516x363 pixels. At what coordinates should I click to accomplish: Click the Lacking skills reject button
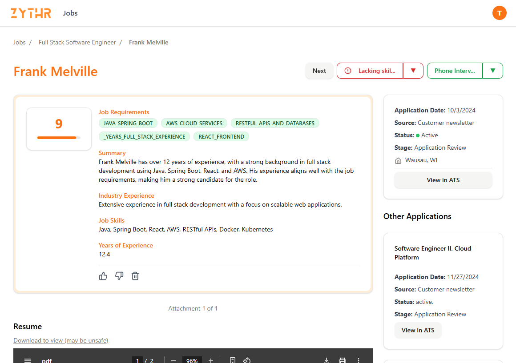(x=370, y=71)
